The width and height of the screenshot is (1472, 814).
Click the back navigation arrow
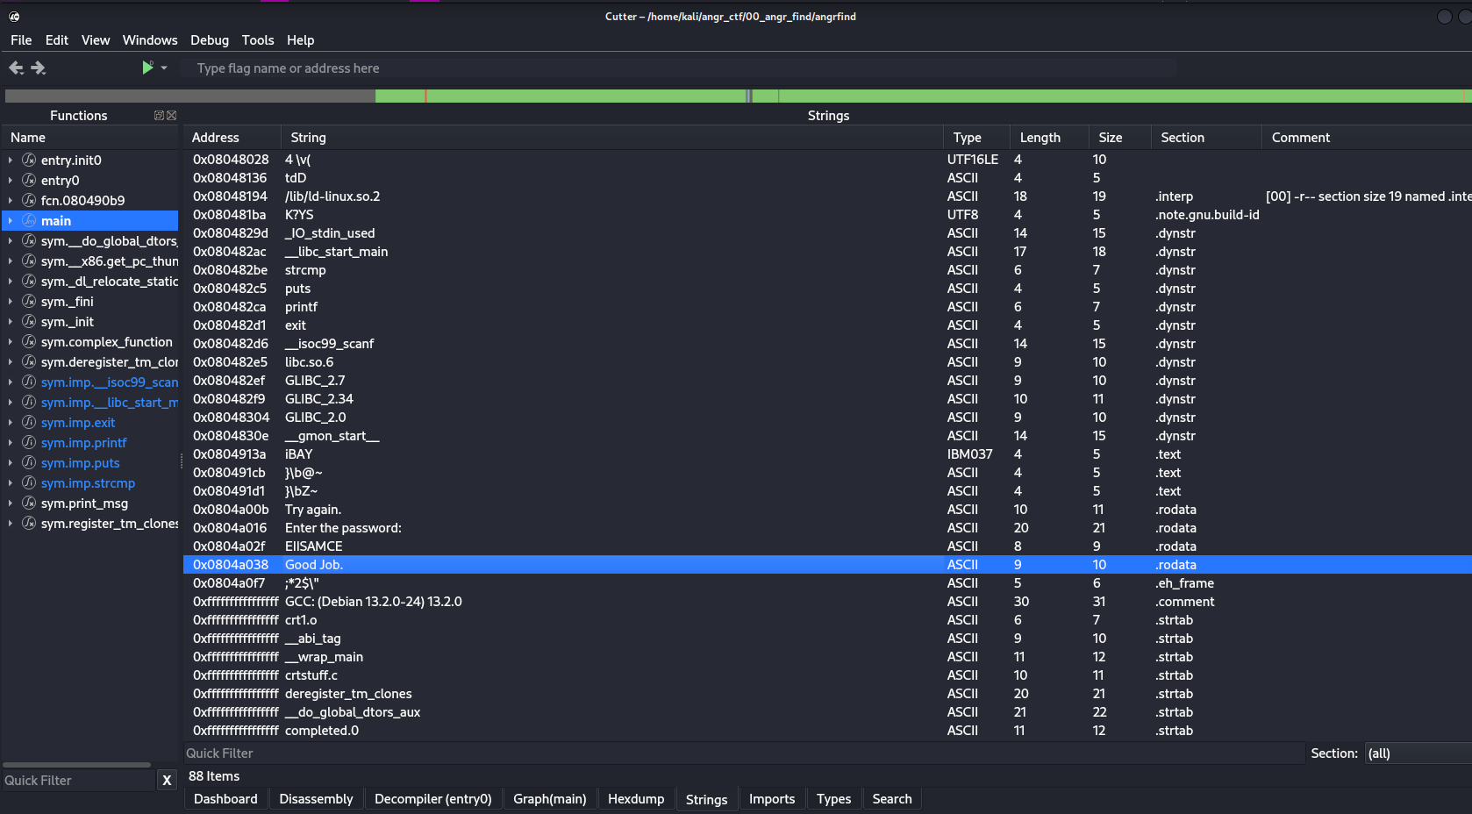(x=16, y=68)
